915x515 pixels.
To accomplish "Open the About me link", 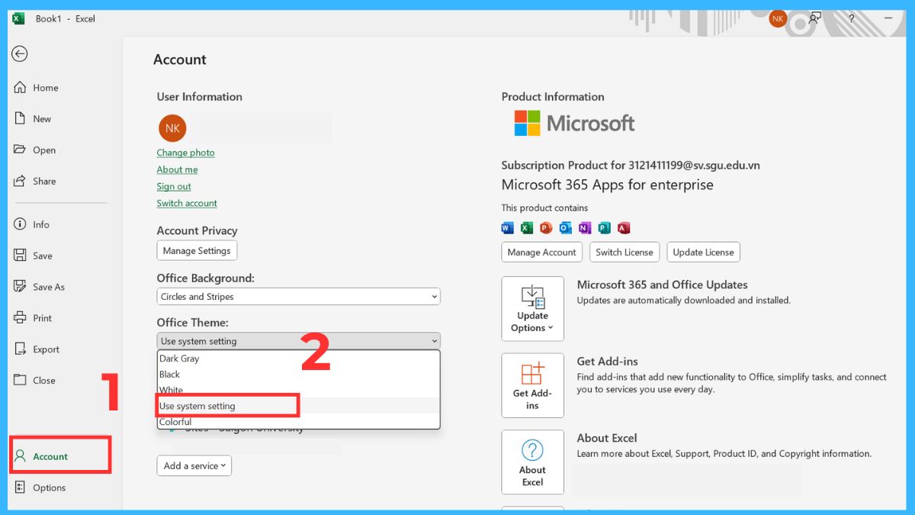I will tap(177, 169).
